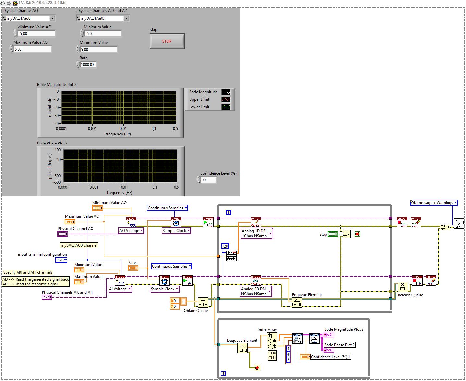
Task: Click the upper DAQmx Start Task node
Action: [x=208, y=222]
